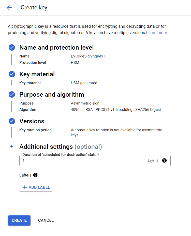The width and height of the screenshot is (191, 236).
Task: Click the blue checkmark next to Key material
Action: pyautogui.click(x=12, y=74)
